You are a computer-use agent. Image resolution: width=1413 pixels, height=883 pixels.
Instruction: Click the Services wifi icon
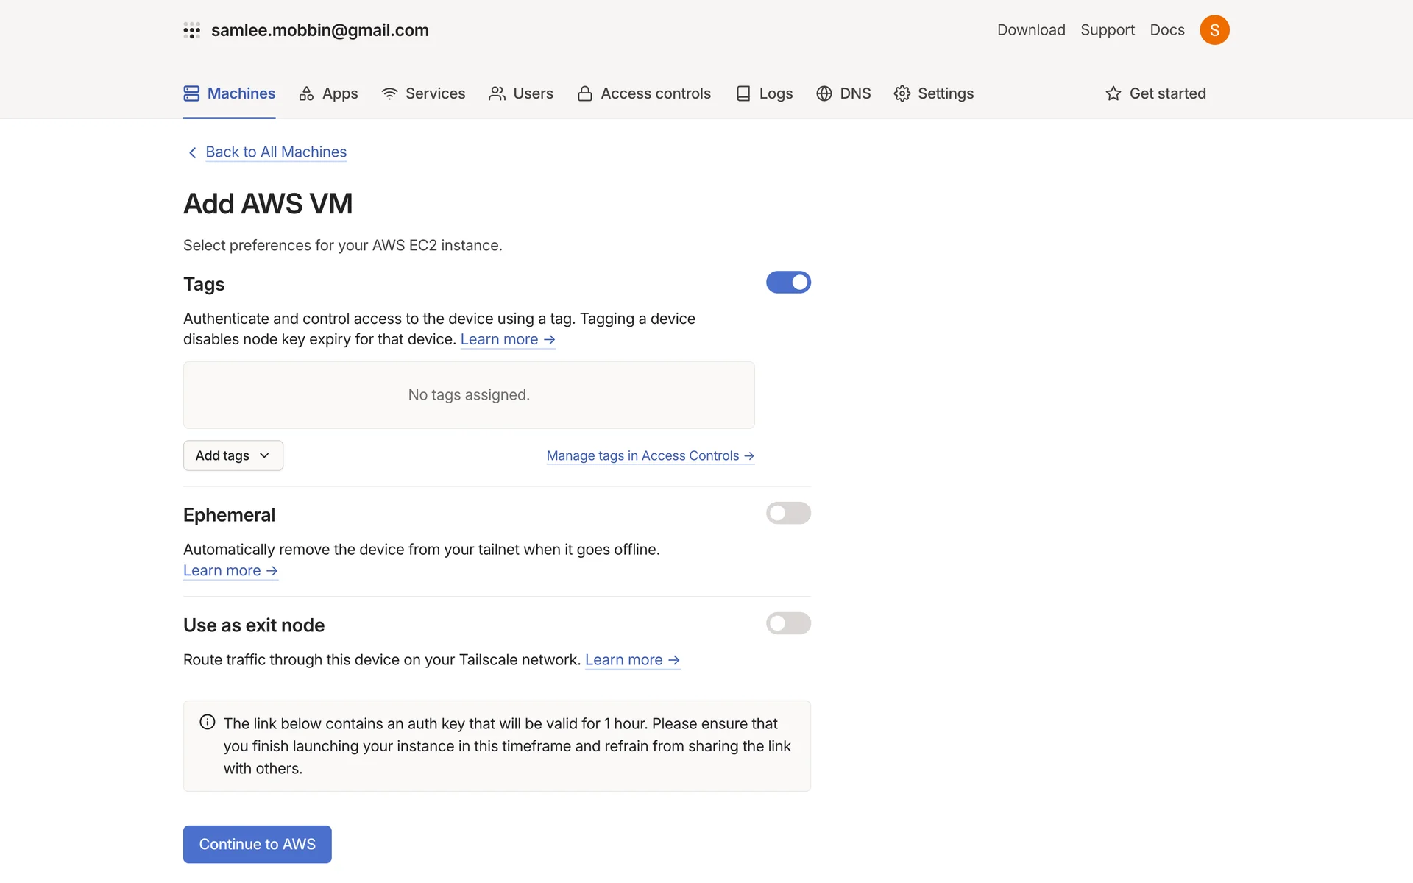click(x=389, y=93)
